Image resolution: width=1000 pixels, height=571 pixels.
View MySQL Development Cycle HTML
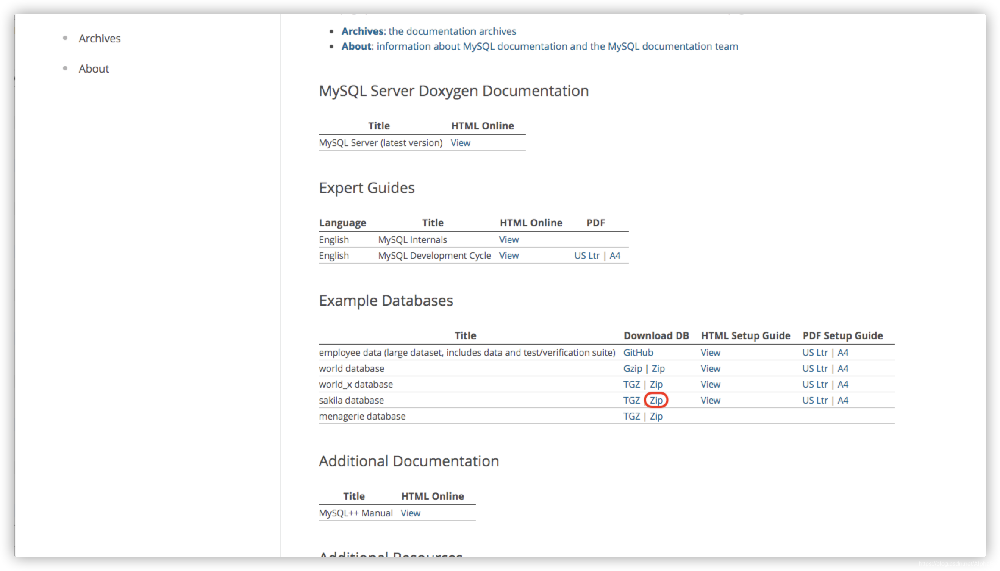pyautogui.click(x=509, y=256)
